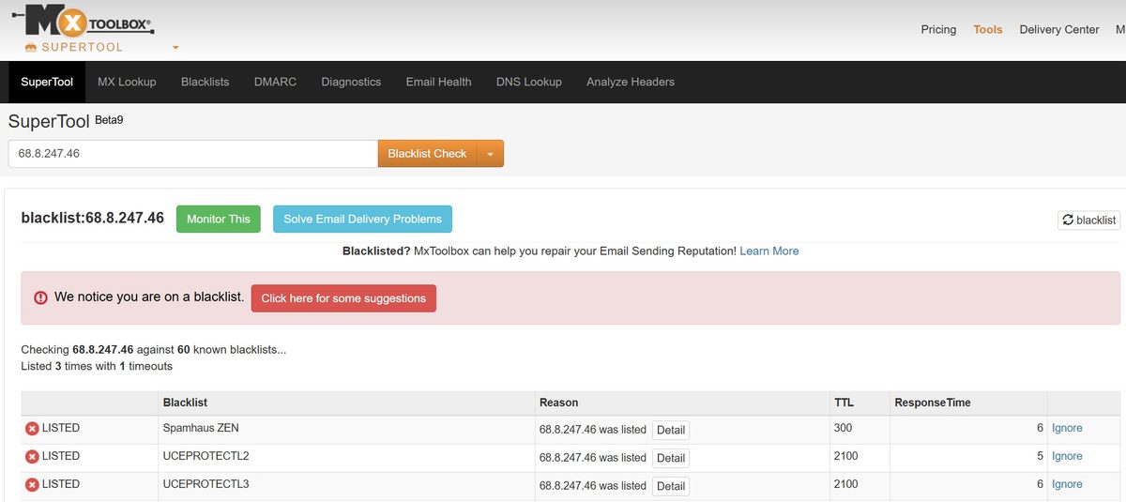Open Detail for UCEPROTECTL2

671,458
